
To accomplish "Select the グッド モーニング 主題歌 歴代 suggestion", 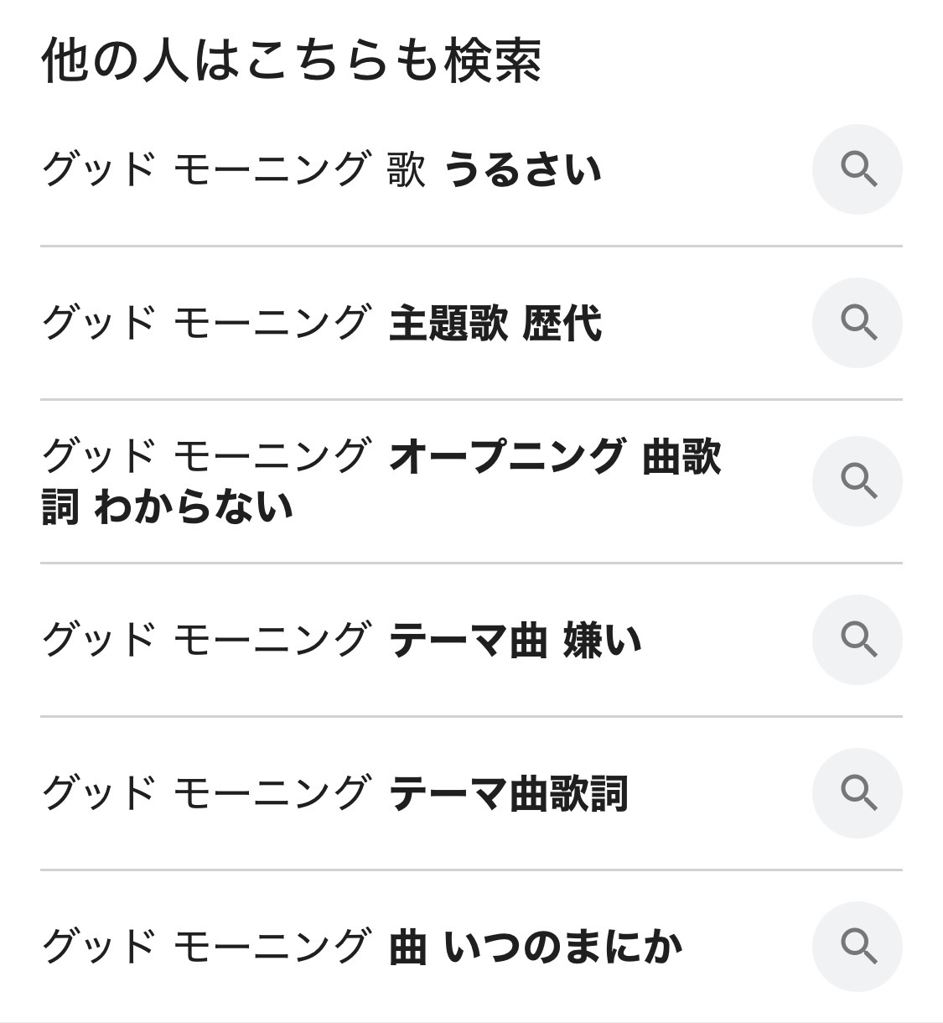I will point(320,324).
